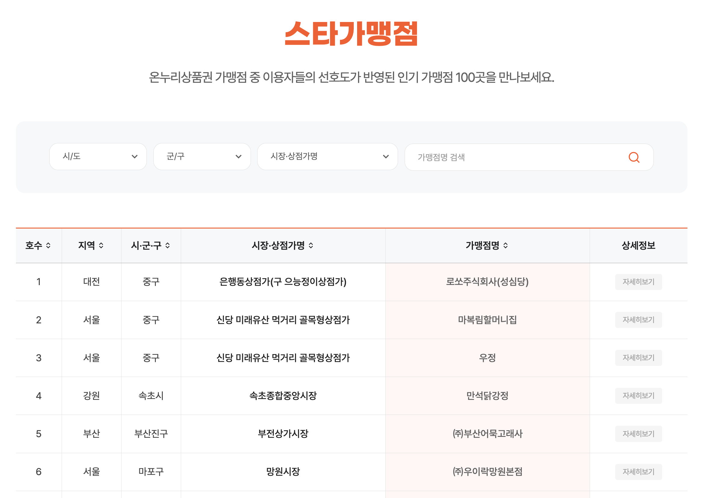Click 자세히보기 for (주)우이락망원본점

tap(638, 472)
